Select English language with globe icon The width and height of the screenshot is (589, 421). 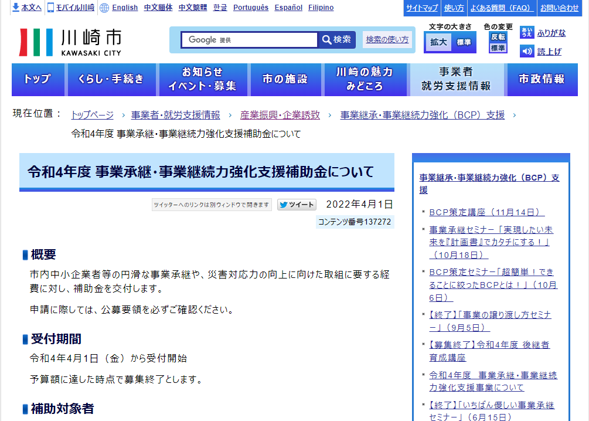(x=119, y=8)
